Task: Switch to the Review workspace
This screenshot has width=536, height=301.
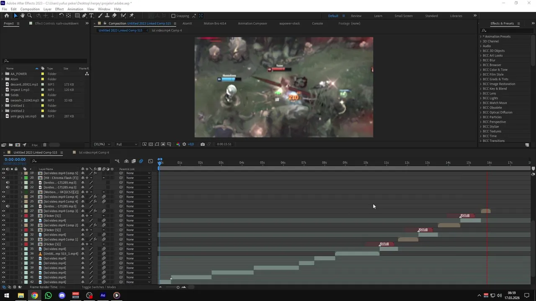Action: click(x=356, y=16)
